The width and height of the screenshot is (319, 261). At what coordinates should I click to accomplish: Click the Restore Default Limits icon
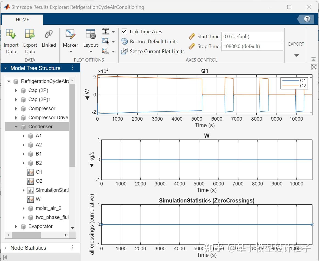(124, 41)
